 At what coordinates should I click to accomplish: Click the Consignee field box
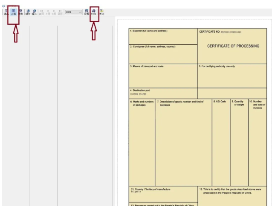pyautogui.click(x=163, y=54)
